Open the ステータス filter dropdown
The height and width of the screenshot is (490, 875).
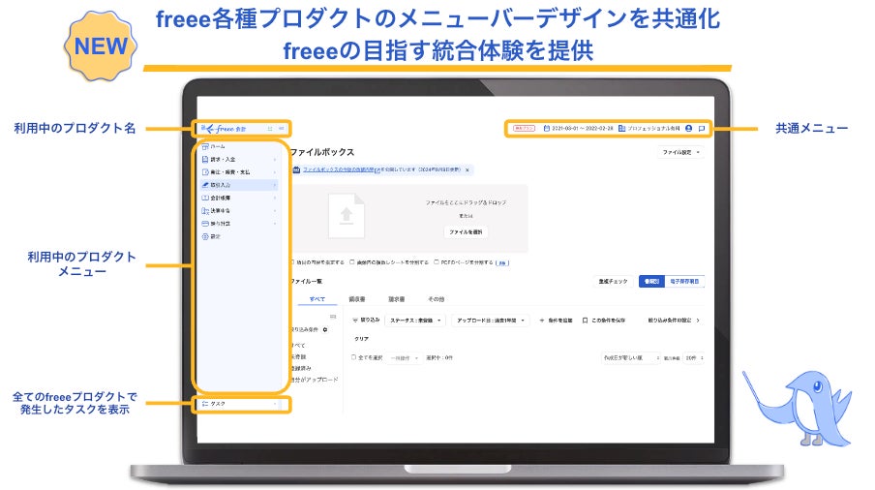coord(415,321)
